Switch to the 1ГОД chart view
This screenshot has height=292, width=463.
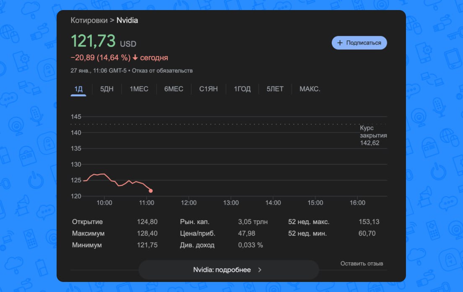242,89
